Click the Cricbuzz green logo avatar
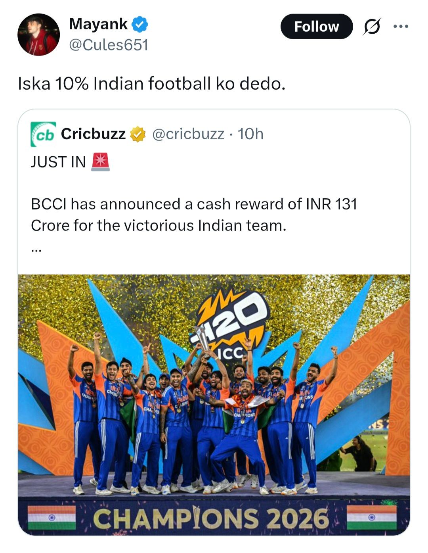 pos(43,134)
